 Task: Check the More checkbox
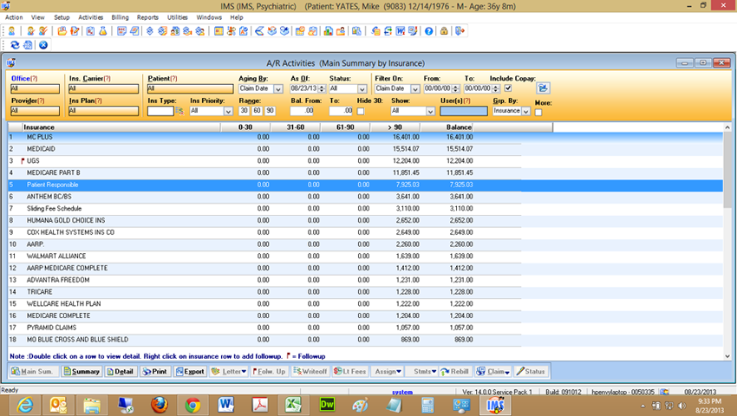pyautogui.click(x=538, y=113)
